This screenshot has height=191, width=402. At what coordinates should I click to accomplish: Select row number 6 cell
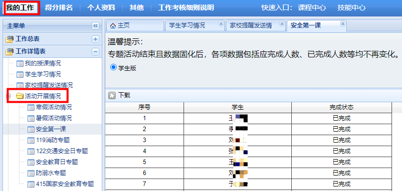tap(144, 173)
